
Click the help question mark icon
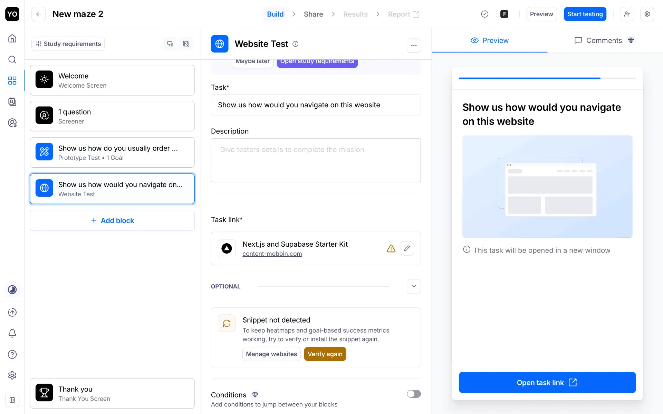[12, 354]
